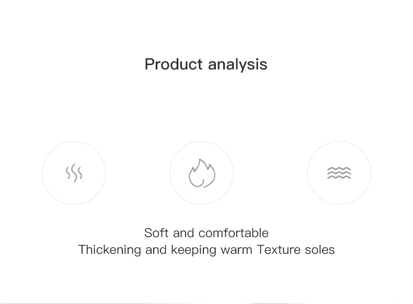Click the Soft and comfortable text
This screenshot has height=304, width=413.
(206, 233)
